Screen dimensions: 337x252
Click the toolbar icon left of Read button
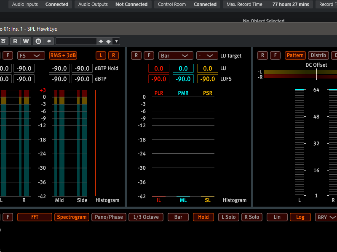tap(4, 41)
